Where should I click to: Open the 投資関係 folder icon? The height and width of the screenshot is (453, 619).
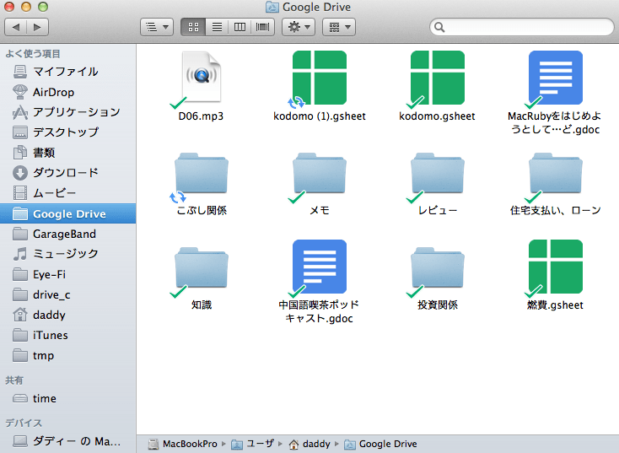coord(438,267)
